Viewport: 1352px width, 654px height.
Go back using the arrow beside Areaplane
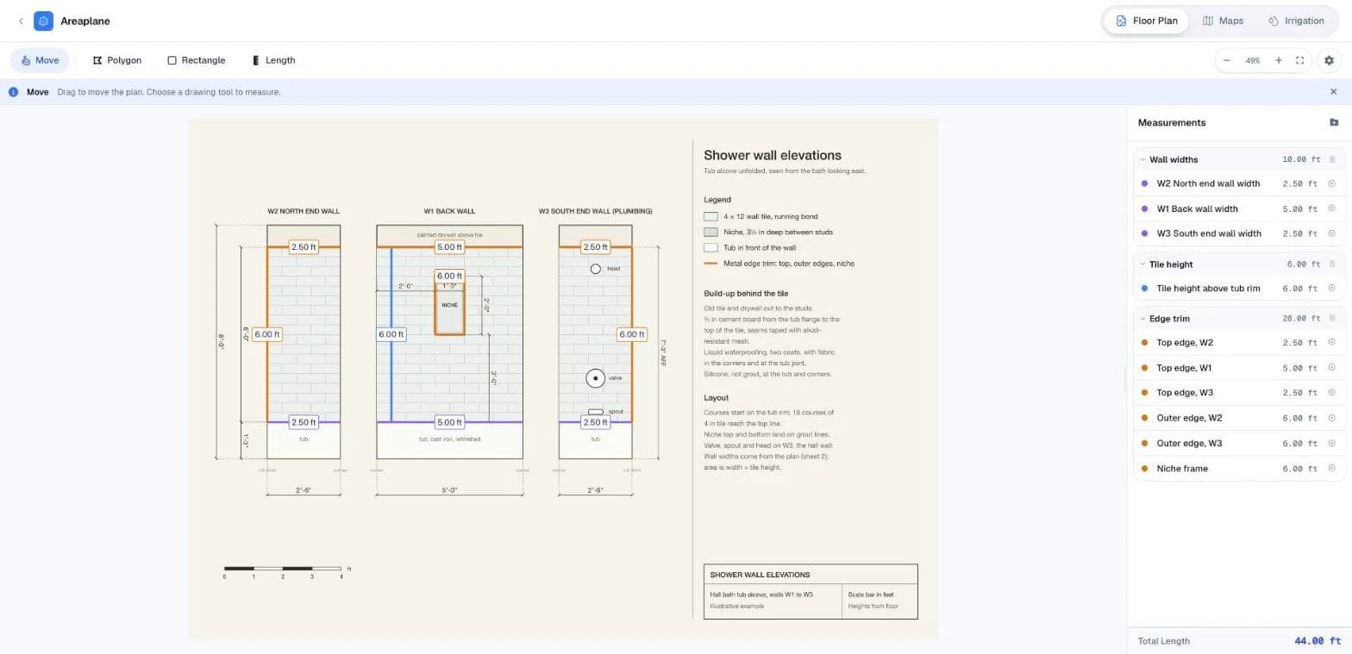(x=21, y=21)
